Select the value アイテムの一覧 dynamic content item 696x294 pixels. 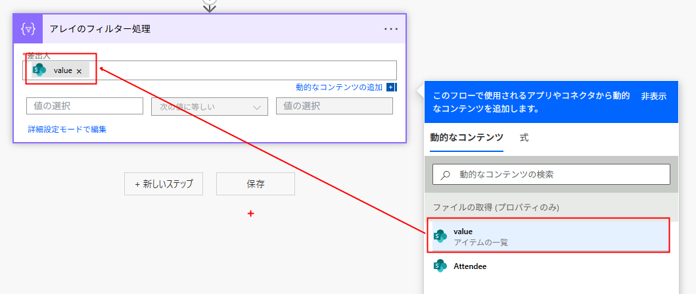(550, 236)
